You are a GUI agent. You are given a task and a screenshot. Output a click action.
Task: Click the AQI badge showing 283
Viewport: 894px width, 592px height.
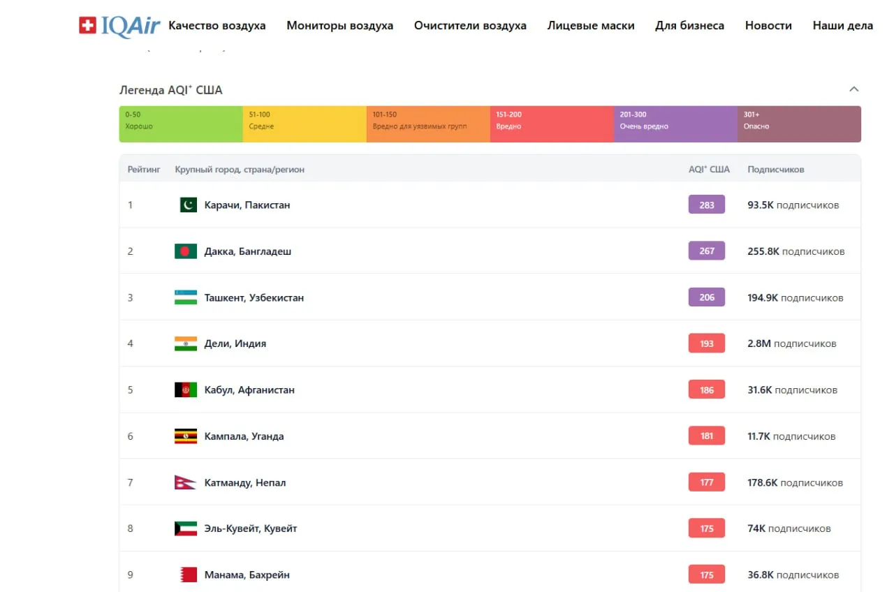pyautogui.click(x=707, y=205)
